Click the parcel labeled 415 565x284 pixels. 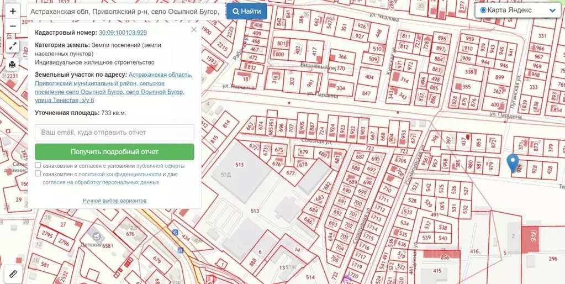[437, 271]
